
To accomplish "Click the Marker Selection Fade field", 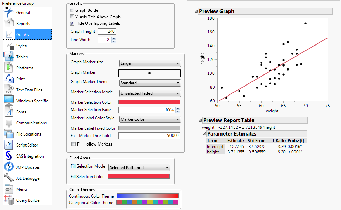I will (147, 110).
